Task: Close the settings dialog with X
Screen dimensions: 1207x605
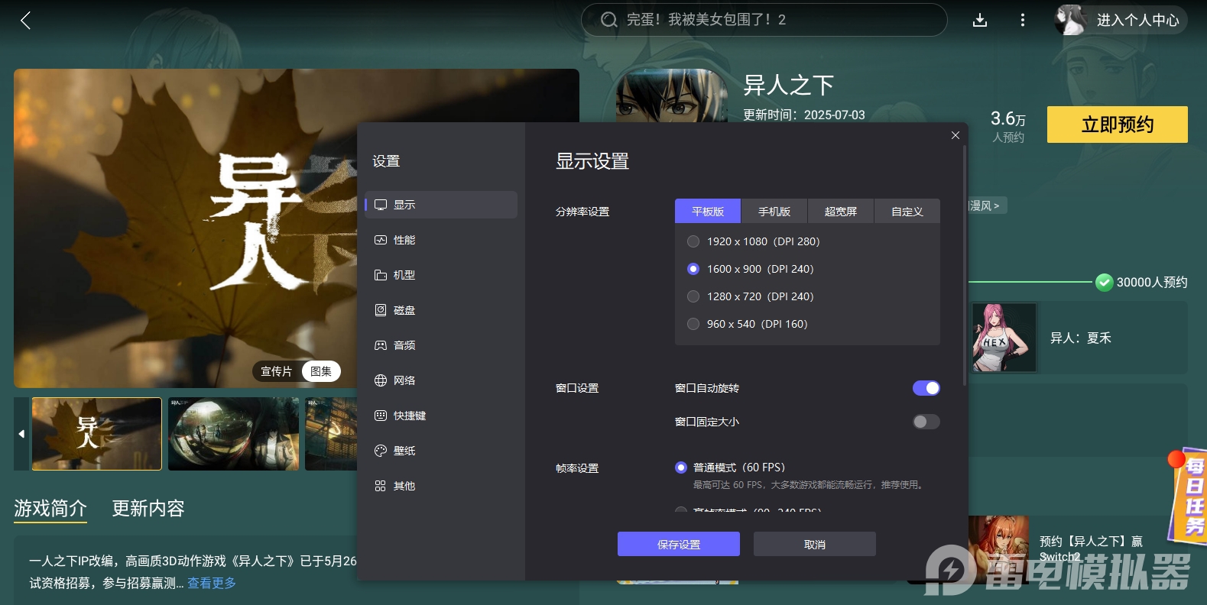Action: coord(956,135)
